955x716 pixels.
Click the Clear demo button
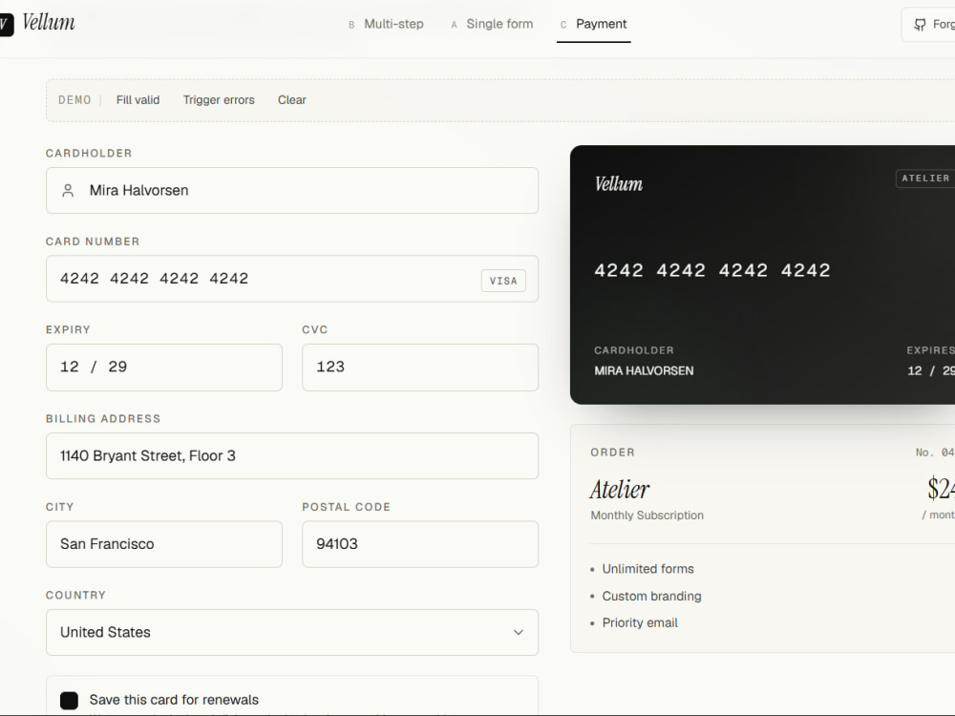click(291, 100)
